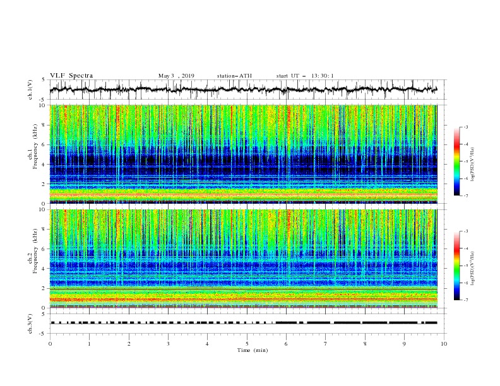
Task: Click the "log(PSD)(V²/Hz)" label beside ch.2 colorbar
Action: [472, 269]
